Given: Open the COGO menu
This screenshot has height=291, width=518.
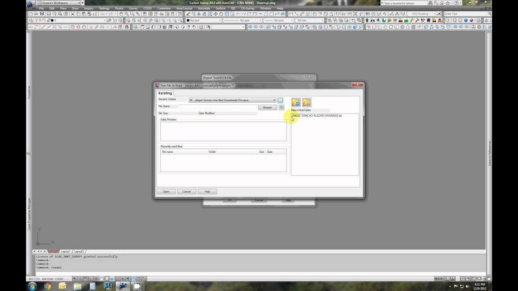Looking at the screenshot, I should pyautogui.click(x=147, y=8).
